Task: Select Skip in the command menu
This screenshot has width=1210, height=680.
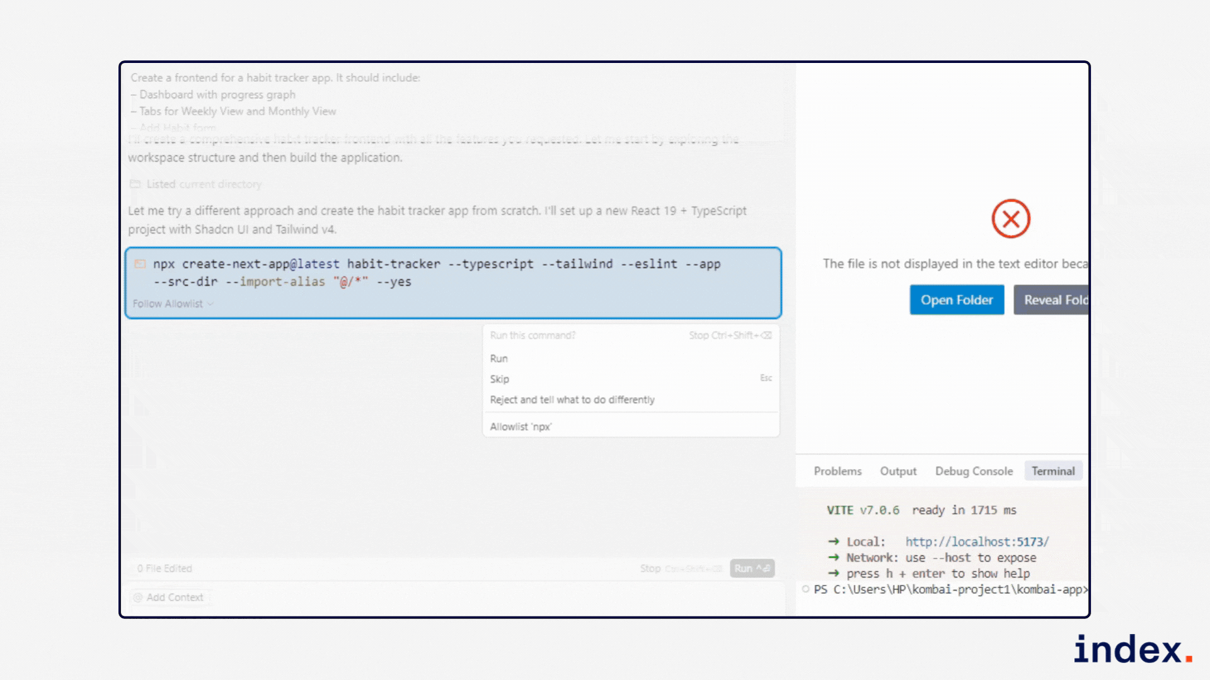Action: click(499, 378)
